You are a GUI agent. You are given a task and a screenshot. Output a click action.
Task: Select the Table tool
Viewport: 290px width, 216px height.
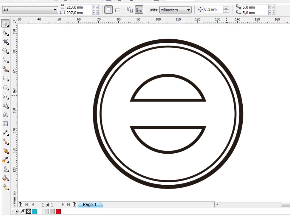[x=5, y=124]
